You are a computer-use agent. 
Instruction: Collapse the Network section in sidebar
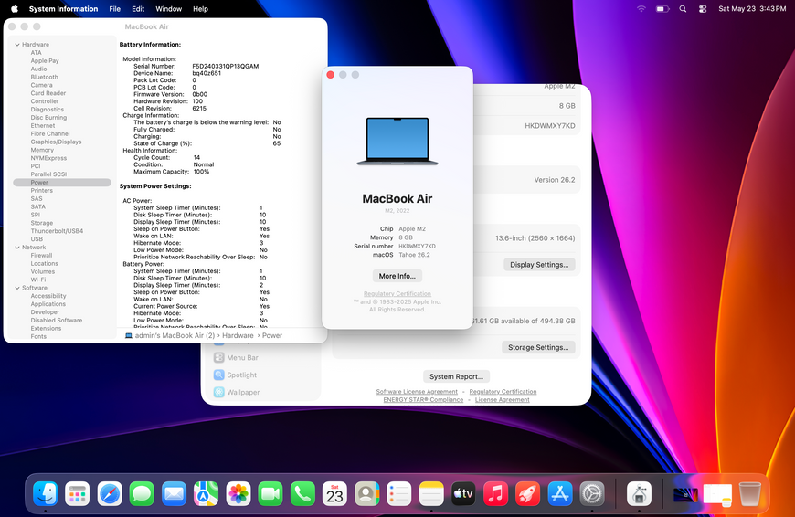[x=17, y=248]
